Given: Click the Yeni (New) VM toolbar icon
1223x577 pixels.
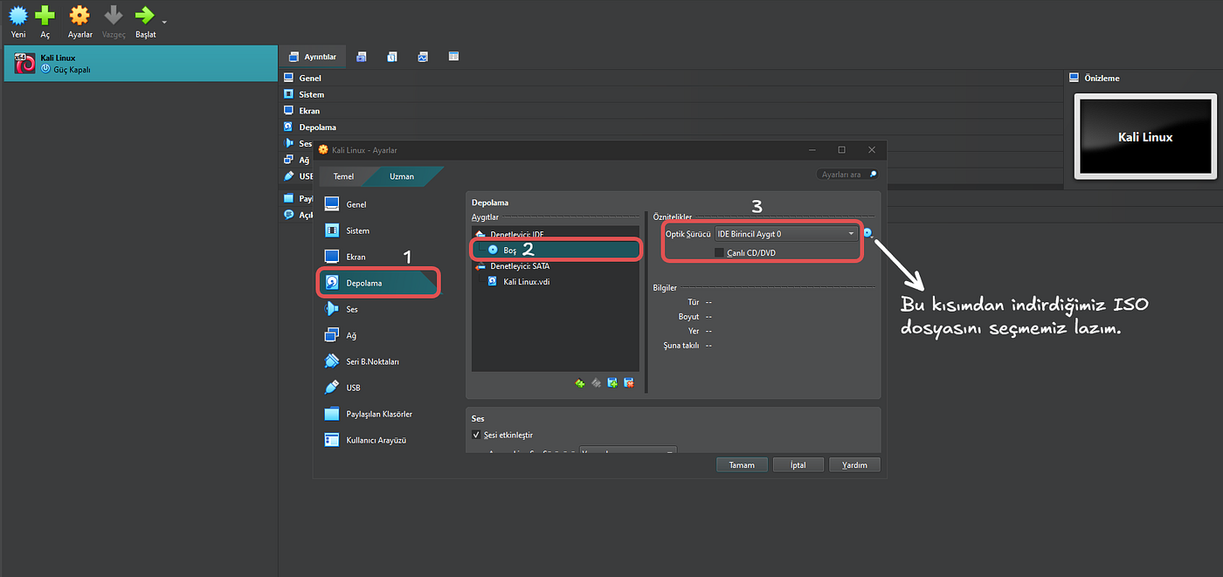Looking at the screenshot, I should coord(17,15).
